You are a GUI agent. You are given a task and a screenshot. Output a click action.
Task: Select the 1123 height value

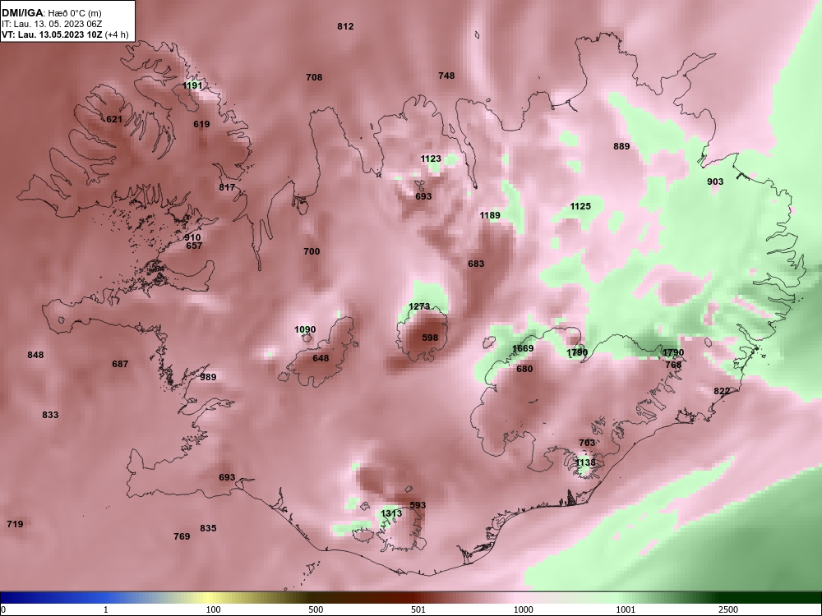pos(431,159)
